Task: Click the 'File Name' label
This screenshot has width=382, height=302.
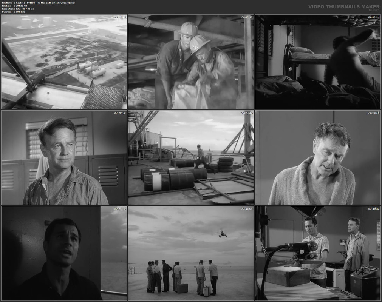Action: click(7, 3)
